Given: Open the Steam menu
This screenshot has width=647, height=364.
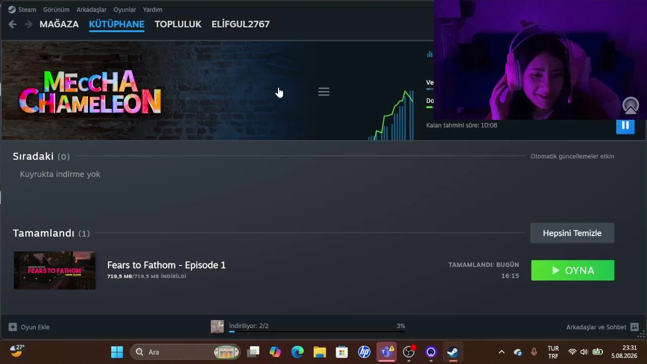Looking at the screenshot, I should [27, 10].
